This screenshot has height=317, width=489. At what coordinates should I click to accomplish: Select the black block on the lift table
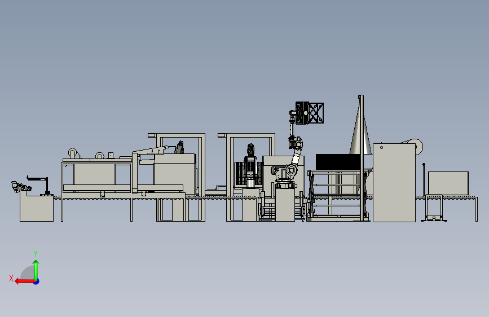tap(338, 162)
